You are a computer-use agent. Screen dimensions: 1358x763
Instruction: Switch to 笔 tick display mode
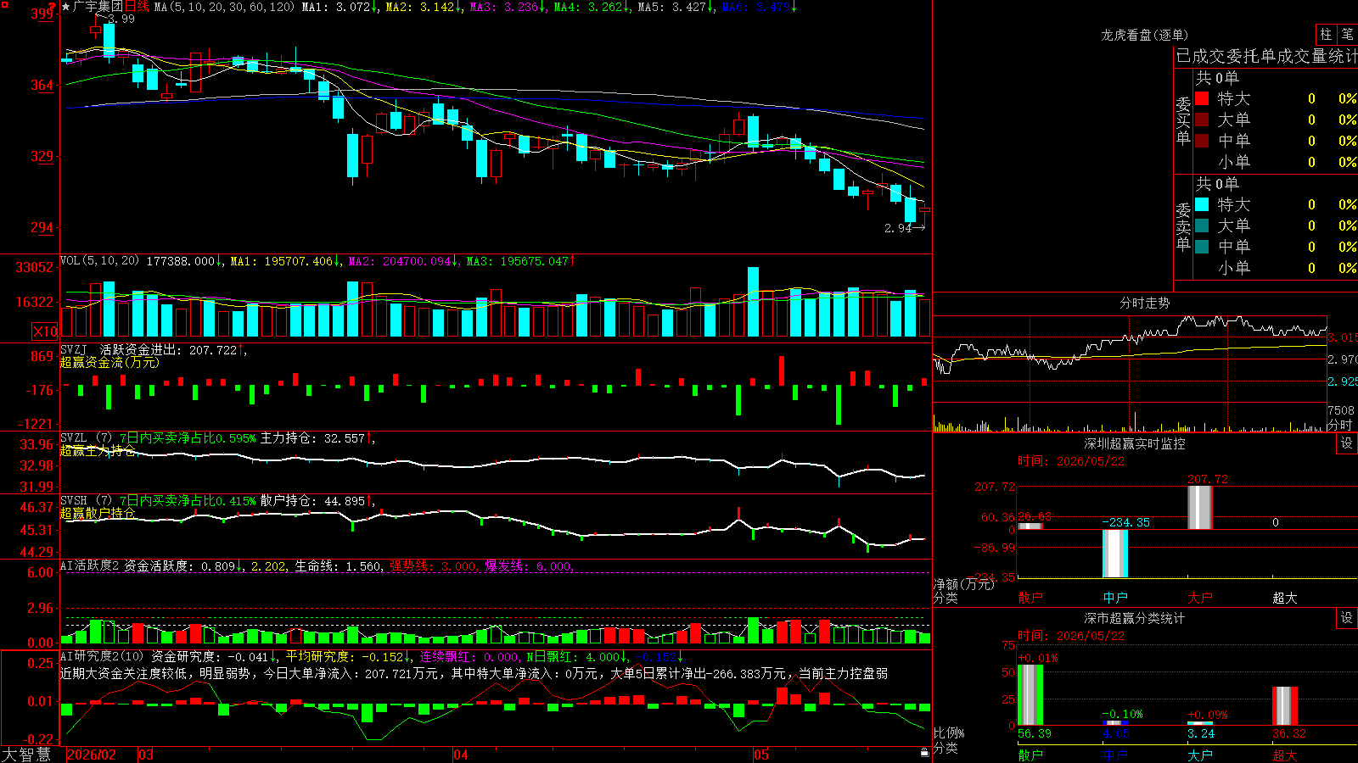1347,34
